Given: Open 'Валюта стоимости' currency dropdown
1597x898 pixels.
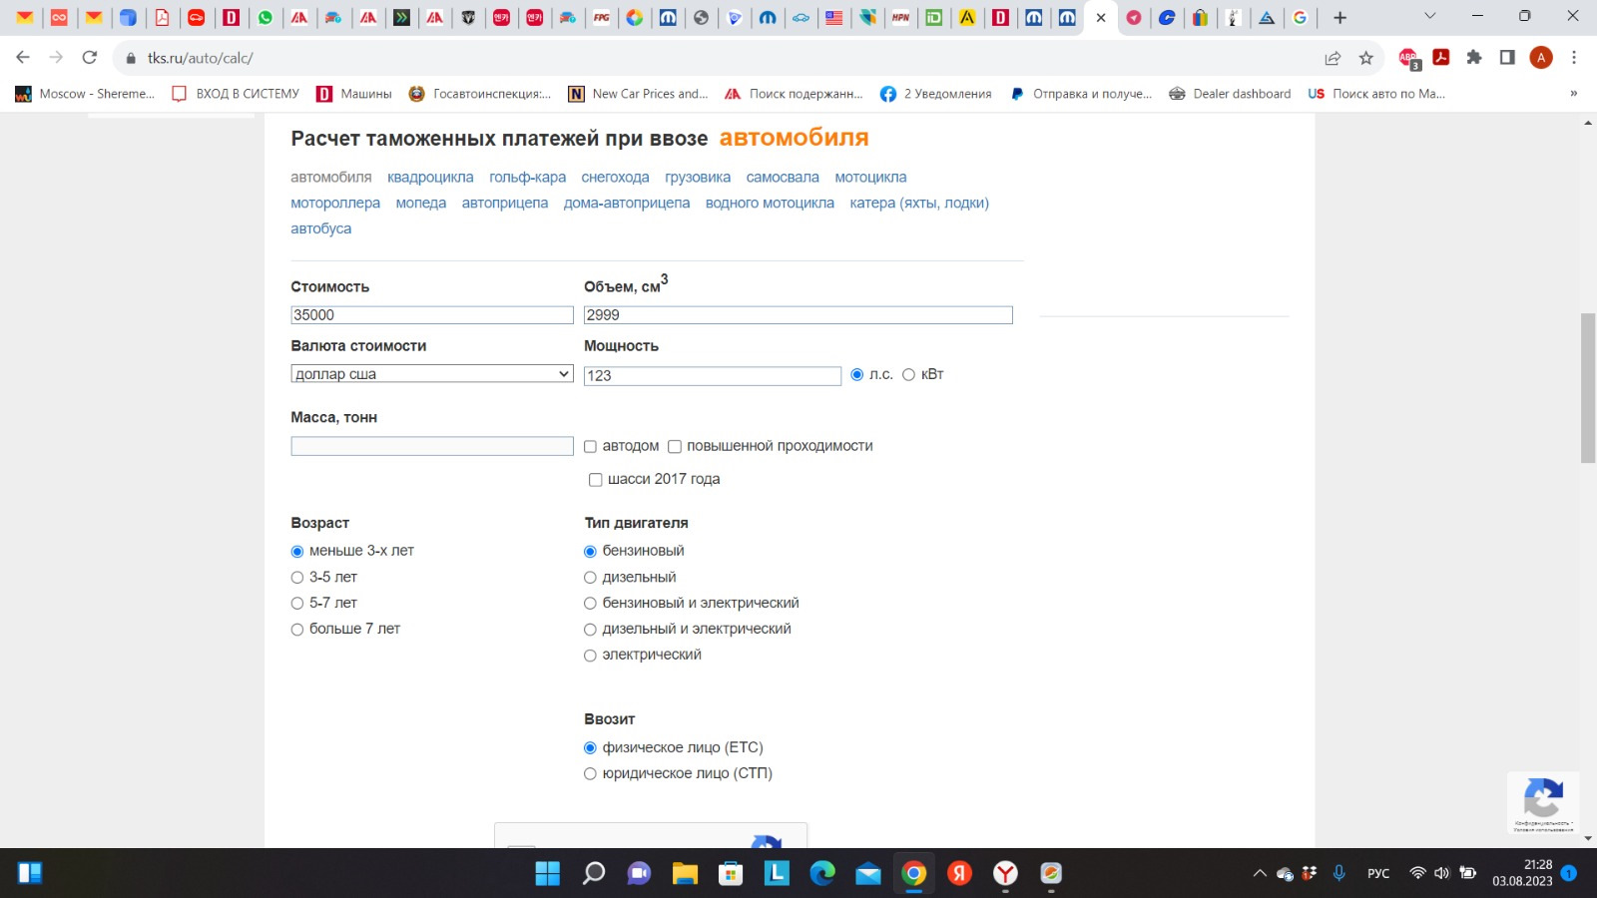Looking at the screenshot, I should 432,374.
